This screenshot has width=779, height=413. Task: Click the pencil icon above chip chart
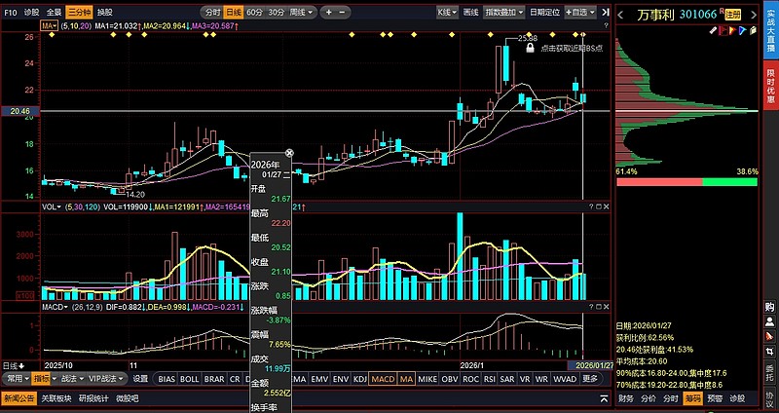coord(715,31)
